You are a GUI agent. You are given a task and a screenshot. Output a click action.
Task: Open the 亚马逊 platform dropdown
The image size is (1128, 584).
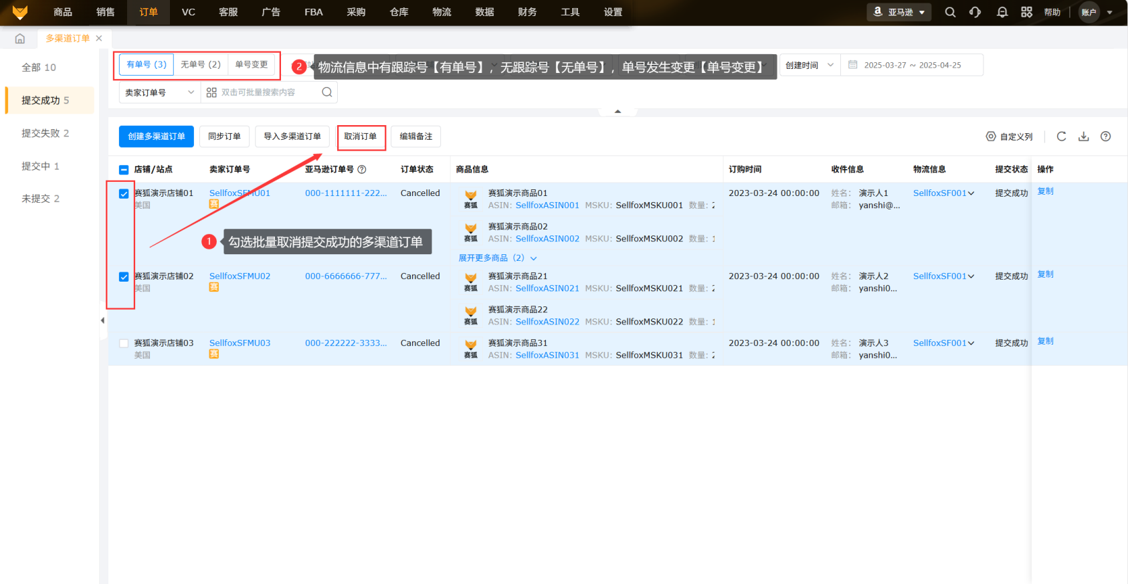(x=899, y=12)
